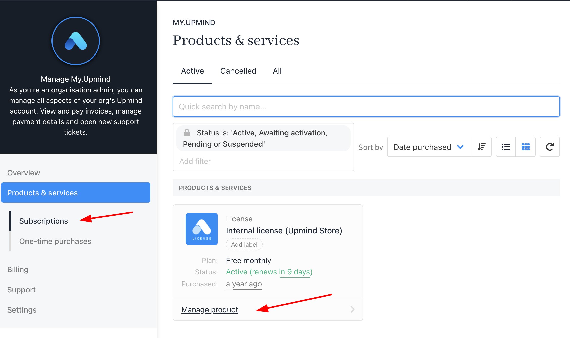Click the License product thumbnail
Viewport: 570px width, 338px height.
click(x=201, y=229)
